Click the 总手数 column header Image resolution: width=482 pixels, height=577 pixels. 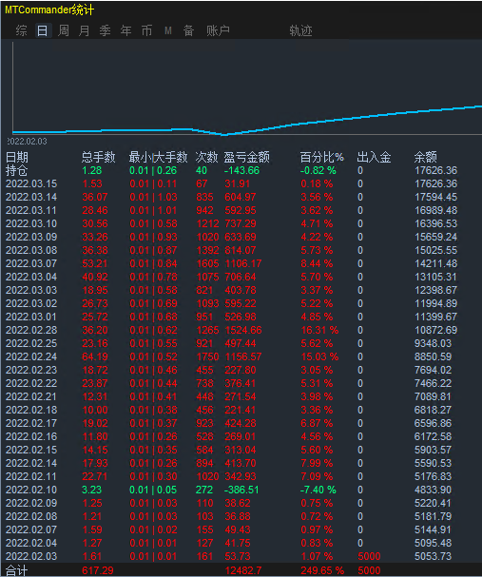[x=99, y=158]
